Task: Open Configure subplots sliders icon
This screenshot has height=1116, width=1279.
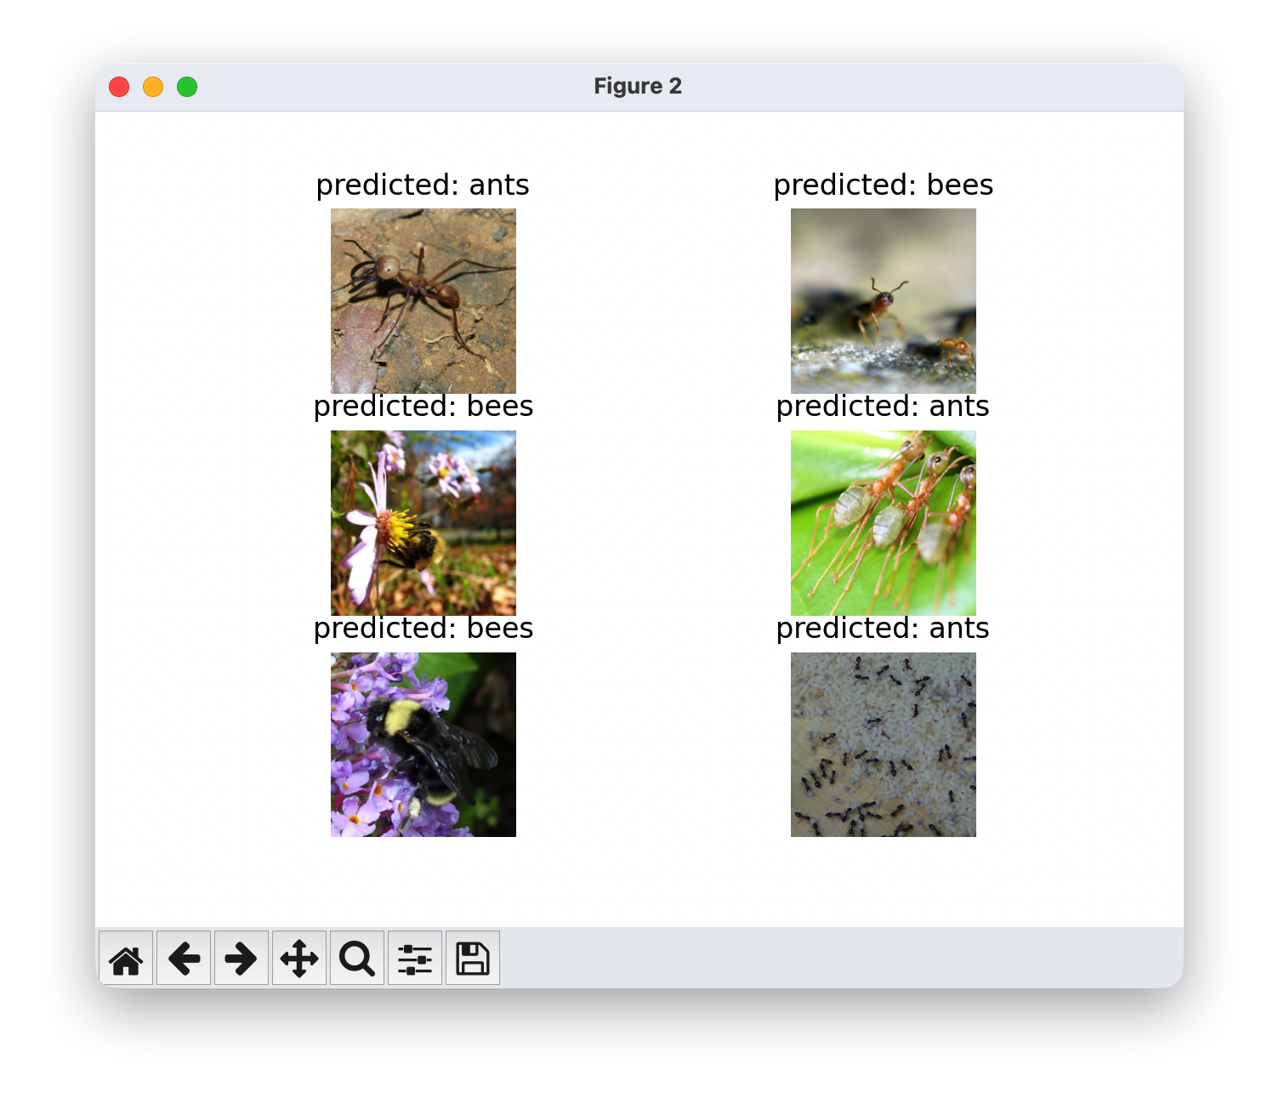Action: coord(415,959)
